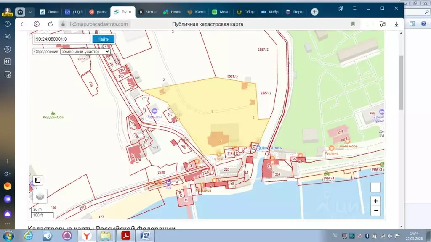The image size is (431, 242).
Task: Click the map zoom in plus button
Action: point(376,201)
